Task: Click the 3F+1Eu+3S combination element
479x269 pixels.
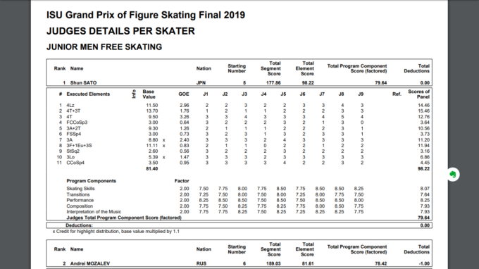Action: (x=79, y=146)
